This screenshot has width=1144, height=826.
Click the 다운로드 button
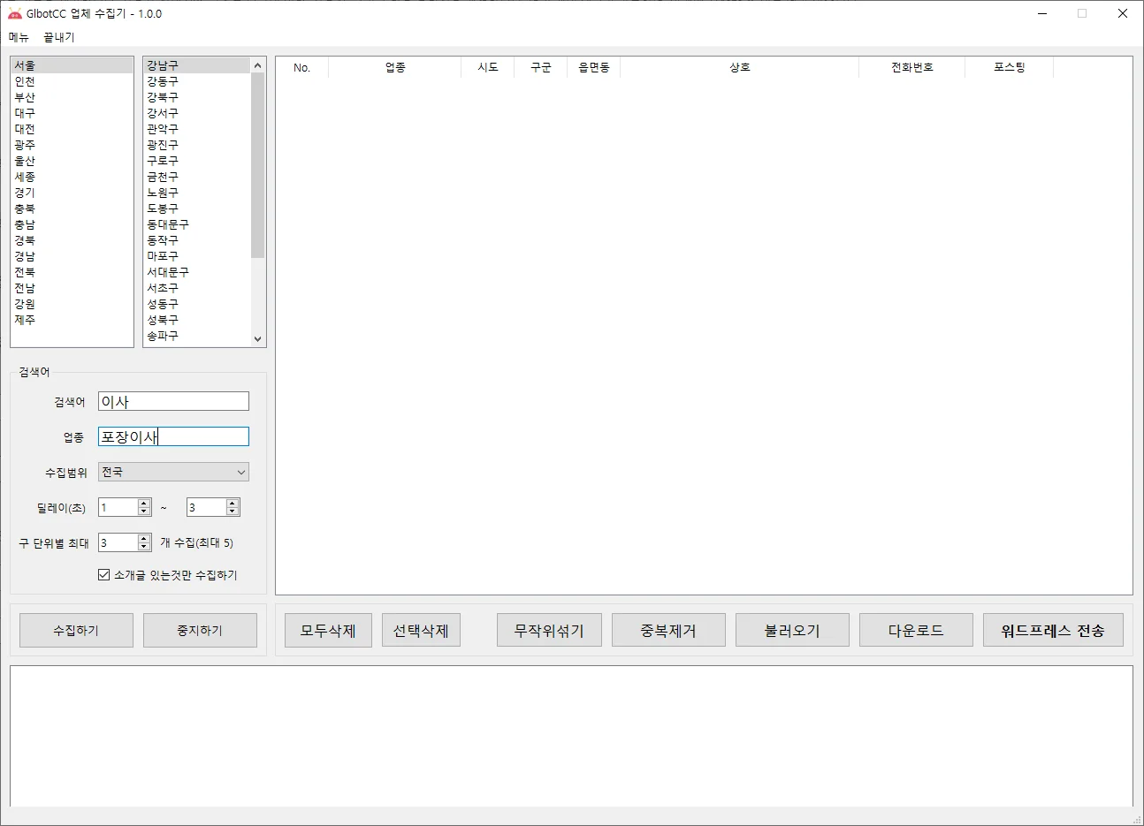[916, 631]
